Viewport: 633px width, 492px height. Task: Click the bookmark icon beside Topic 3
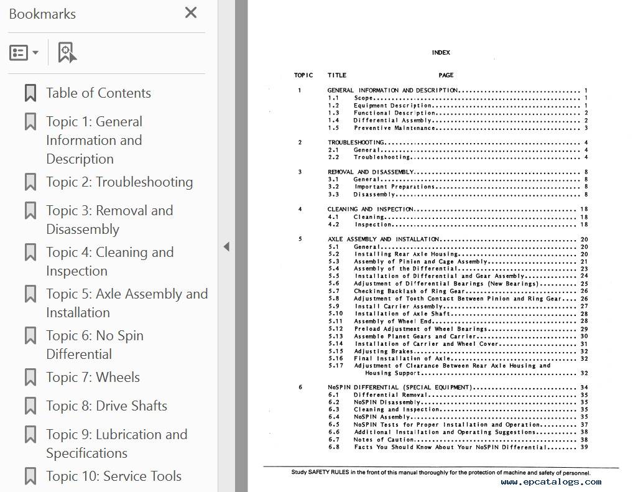point(30,210)
